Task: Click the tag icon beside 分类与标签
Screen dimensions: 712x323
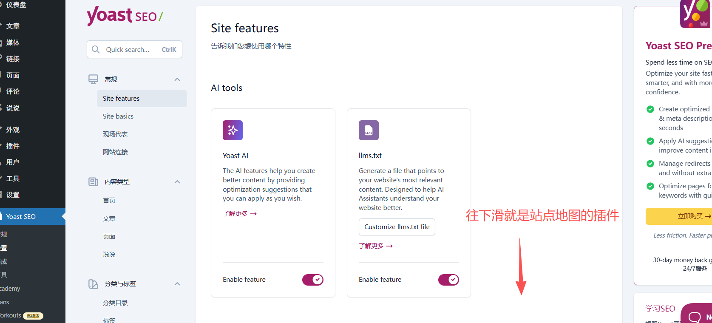Action: pyautogui.click(x=93, y=284)
